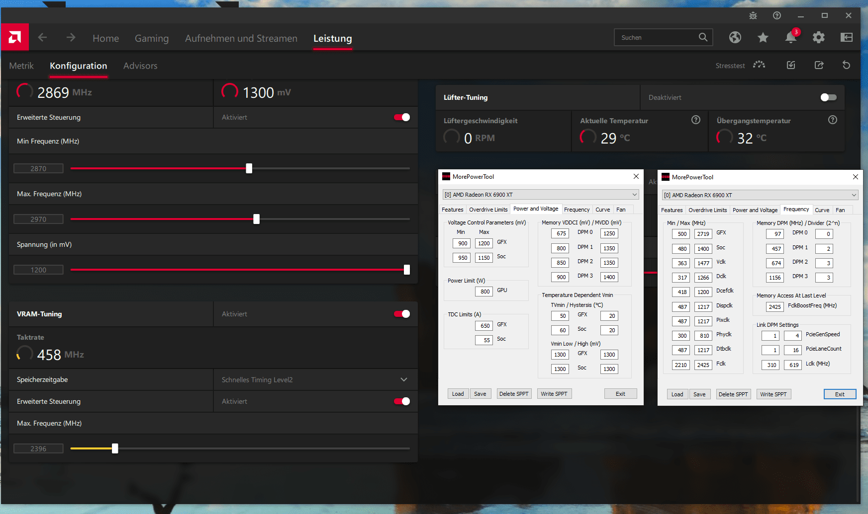Click the Spannung 1200 value box
The height and width of the screenshot is (514, 868).
click(38, 270)
